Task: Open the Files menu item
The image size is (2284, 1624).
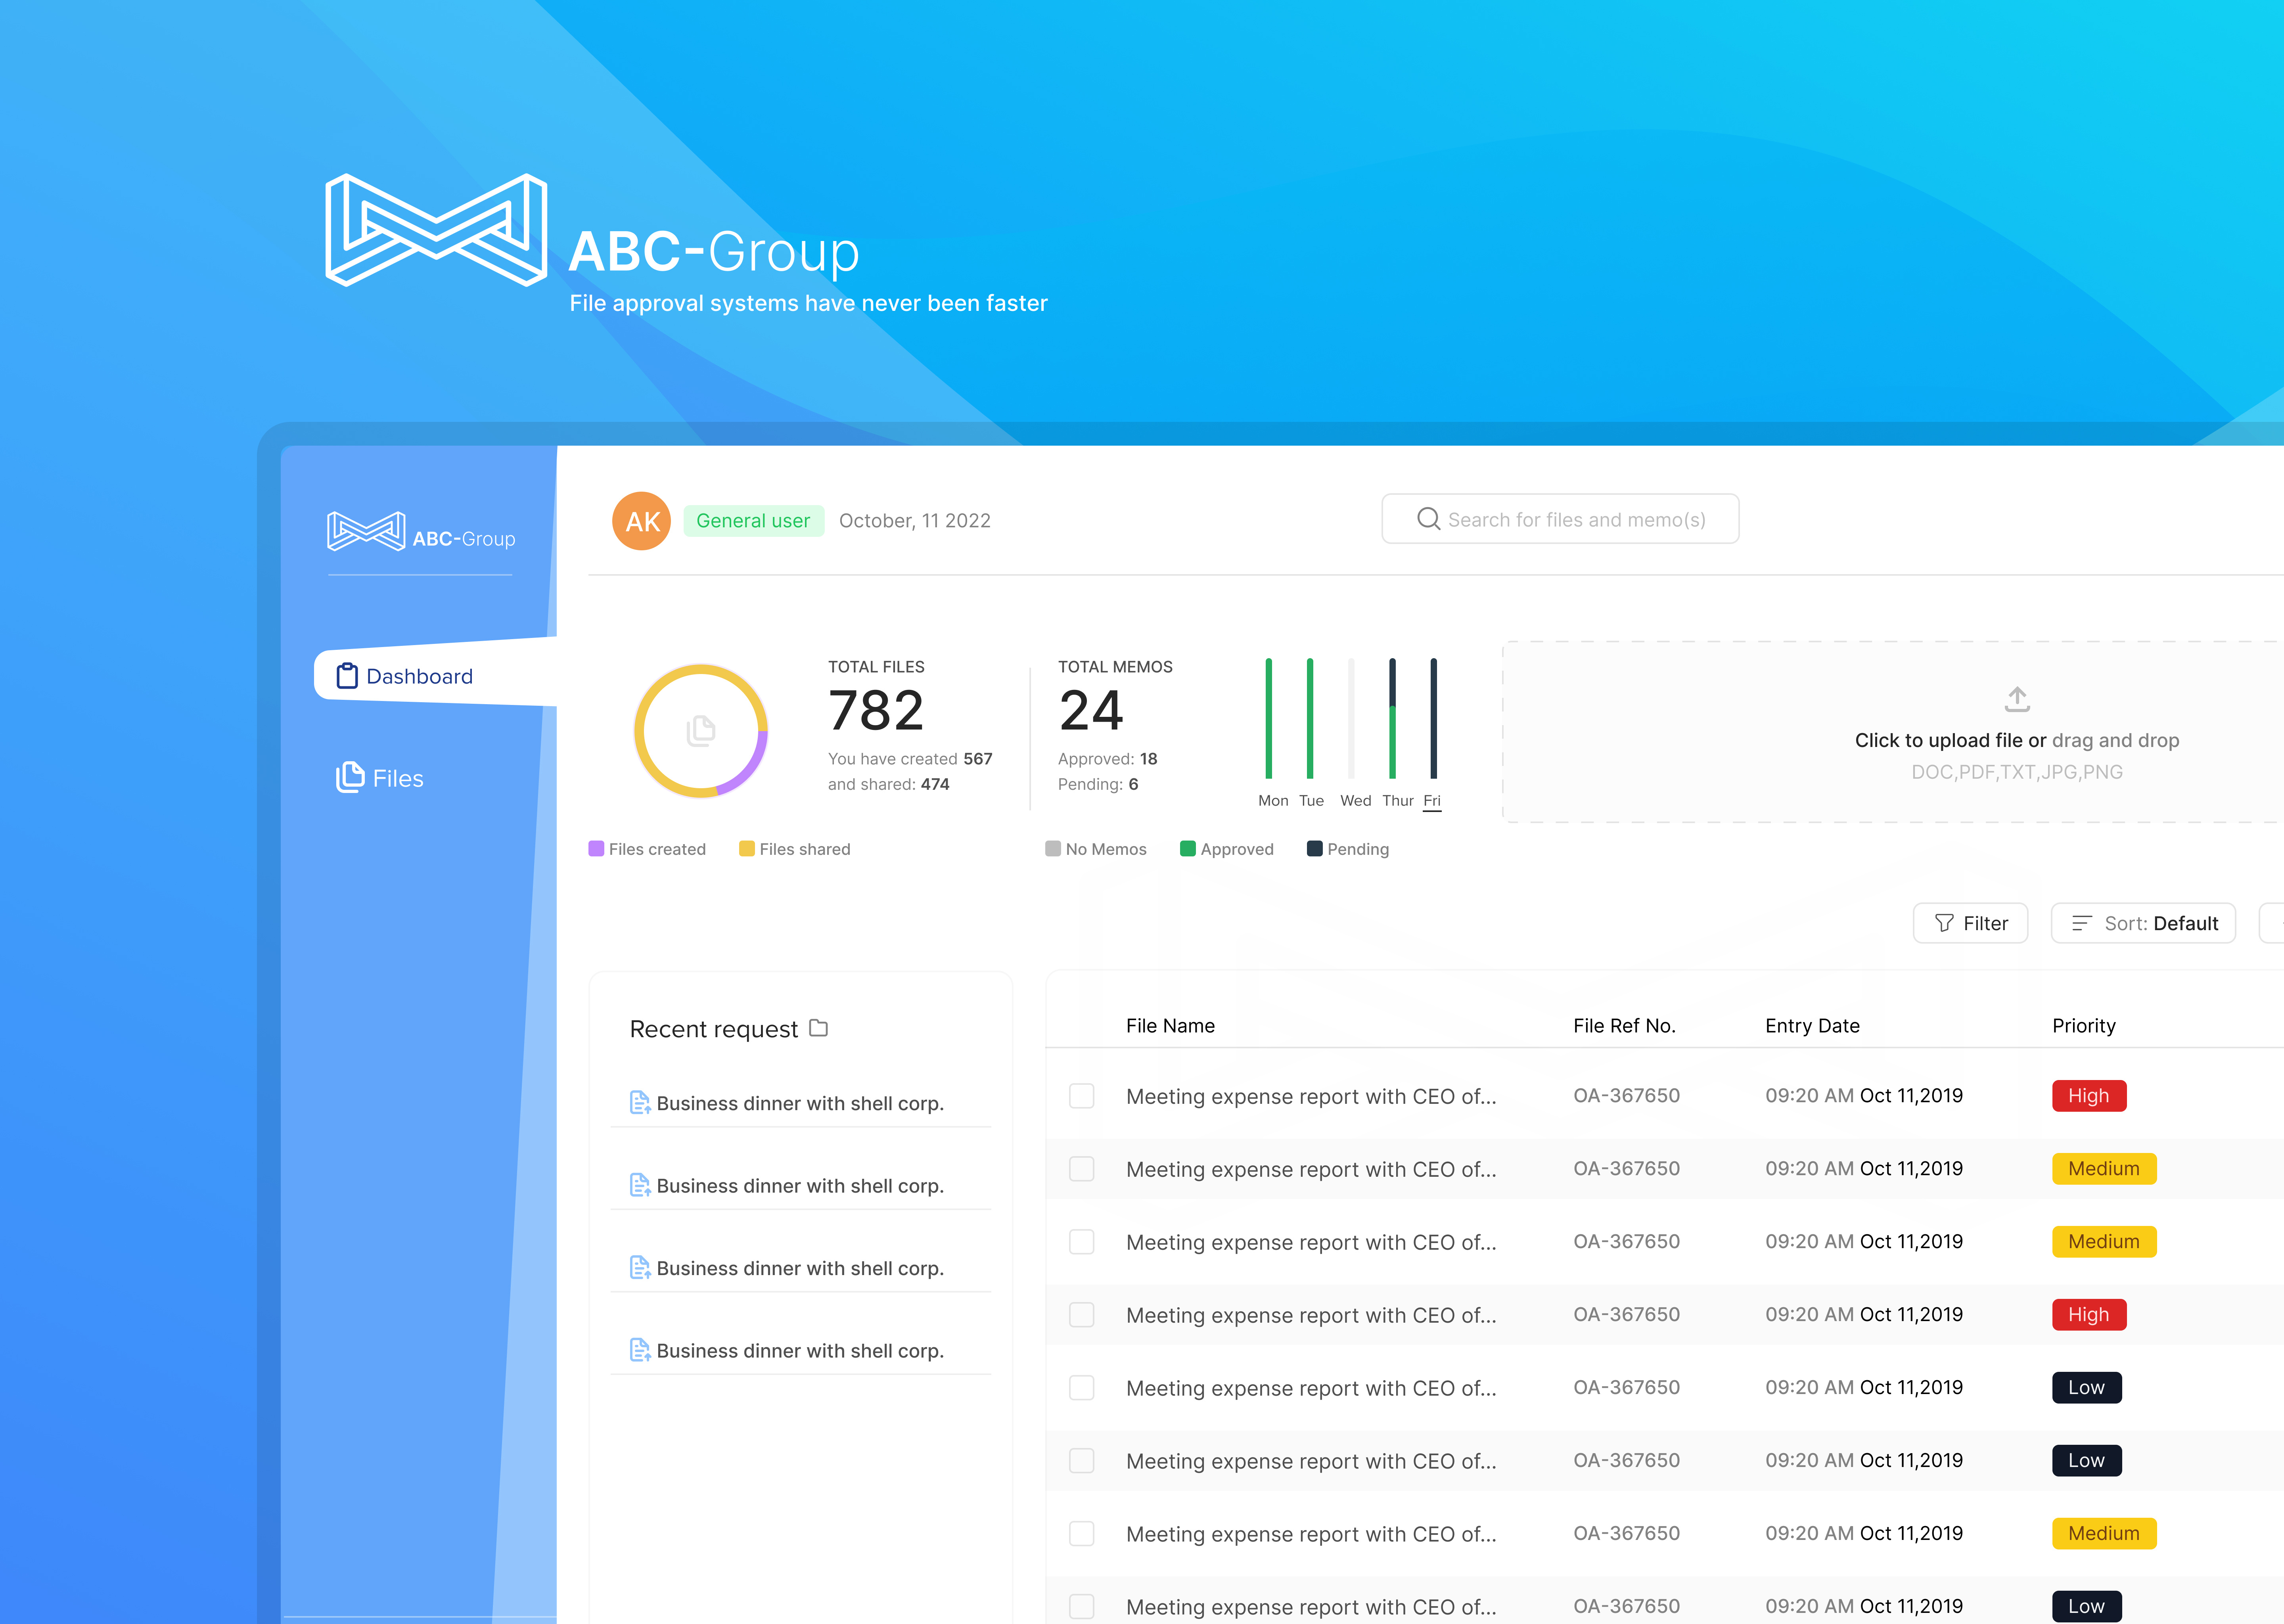Action: tap(380, 778)
